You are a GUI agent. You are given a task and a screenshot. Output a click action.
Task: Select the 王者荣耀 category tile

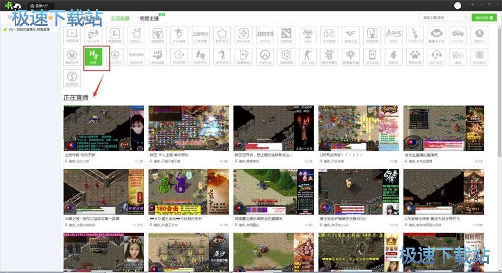[x=201, y=35]
